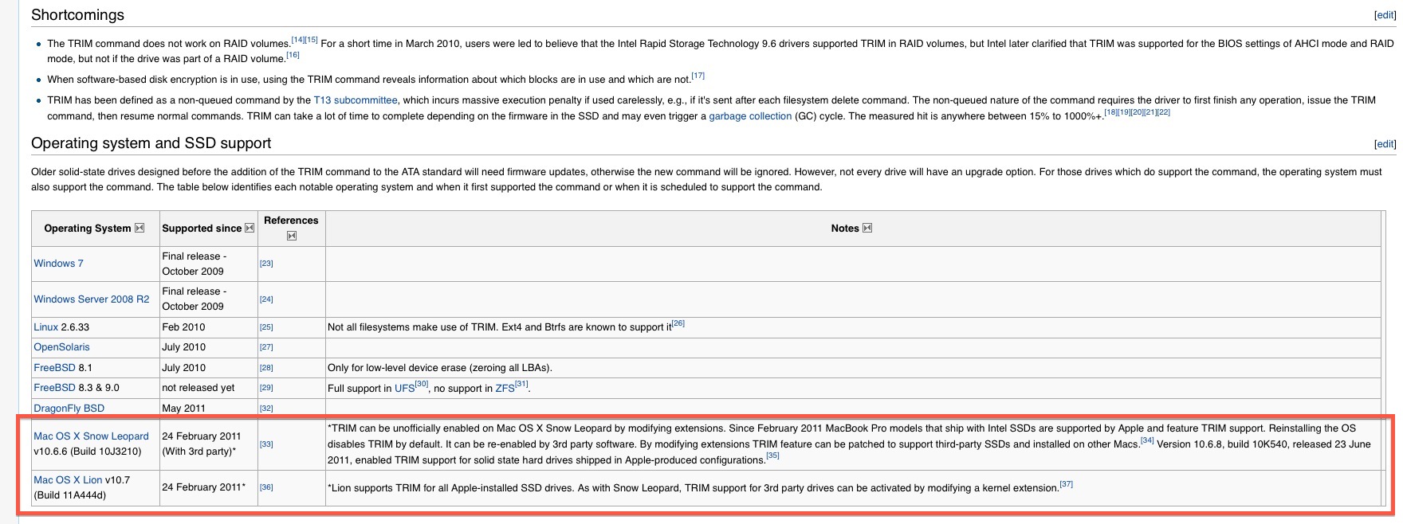Image resolution: width=1403 pixels, height=524 pixels.
Task: Click FreeBSD link in 8.3 & 9.0 row
Action: (x=54, y=388)
